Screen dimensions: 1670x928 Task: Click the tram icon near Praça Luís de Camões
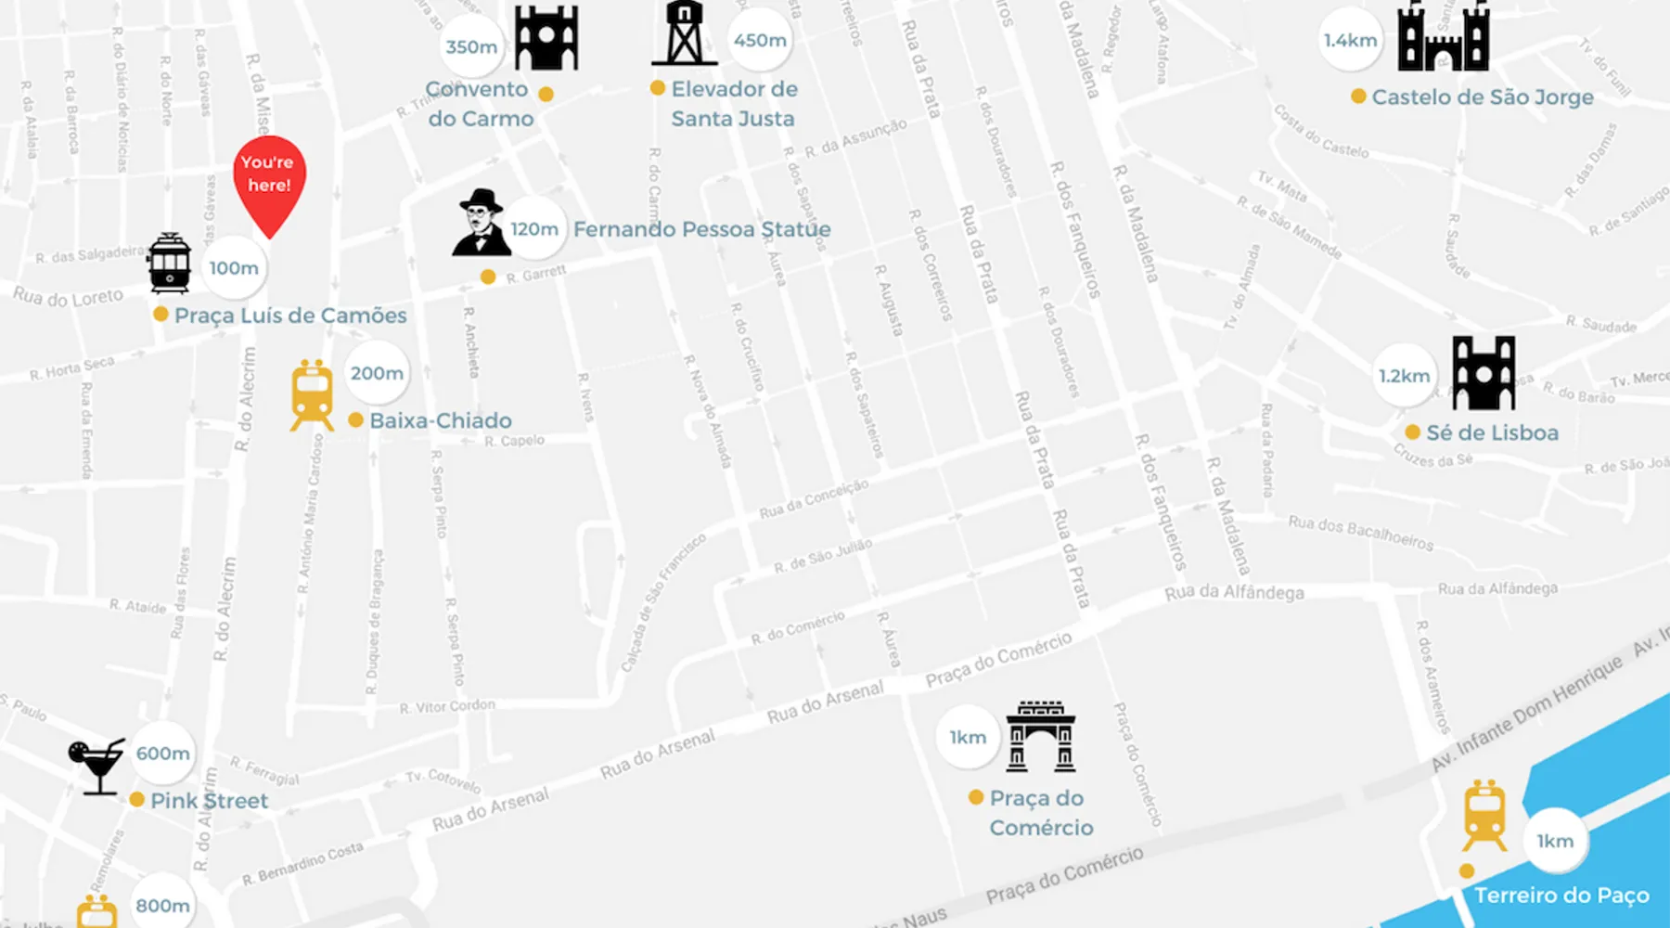tap(169, 263)
